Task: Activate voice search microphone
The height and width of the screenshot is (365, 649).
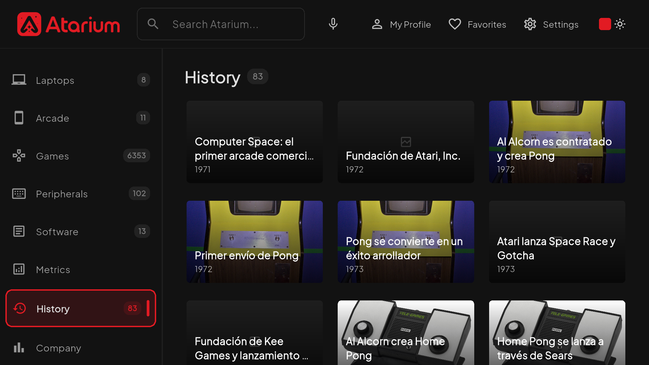Action: [333, 24]
